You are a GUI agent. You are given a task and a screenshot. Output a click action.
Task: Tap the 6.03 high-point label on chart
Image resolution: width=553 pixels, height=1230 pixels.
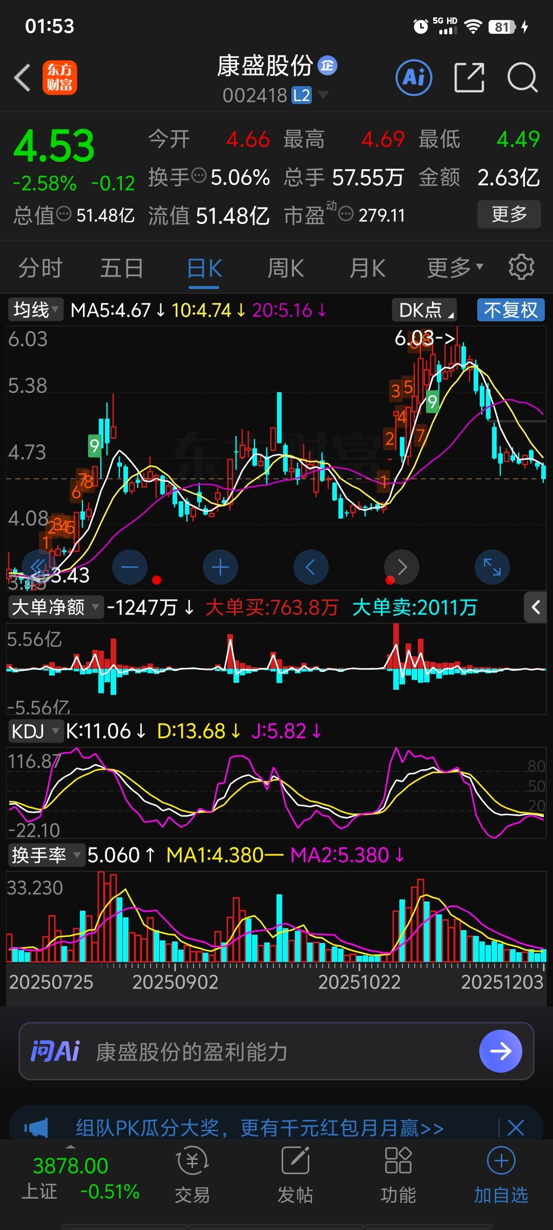click(x=424, y=338)
